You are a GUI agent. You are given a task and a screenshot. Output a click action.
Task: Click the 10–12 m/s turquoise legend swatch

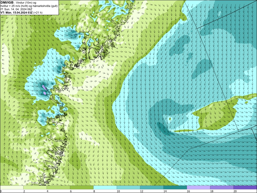coord(128,188)
